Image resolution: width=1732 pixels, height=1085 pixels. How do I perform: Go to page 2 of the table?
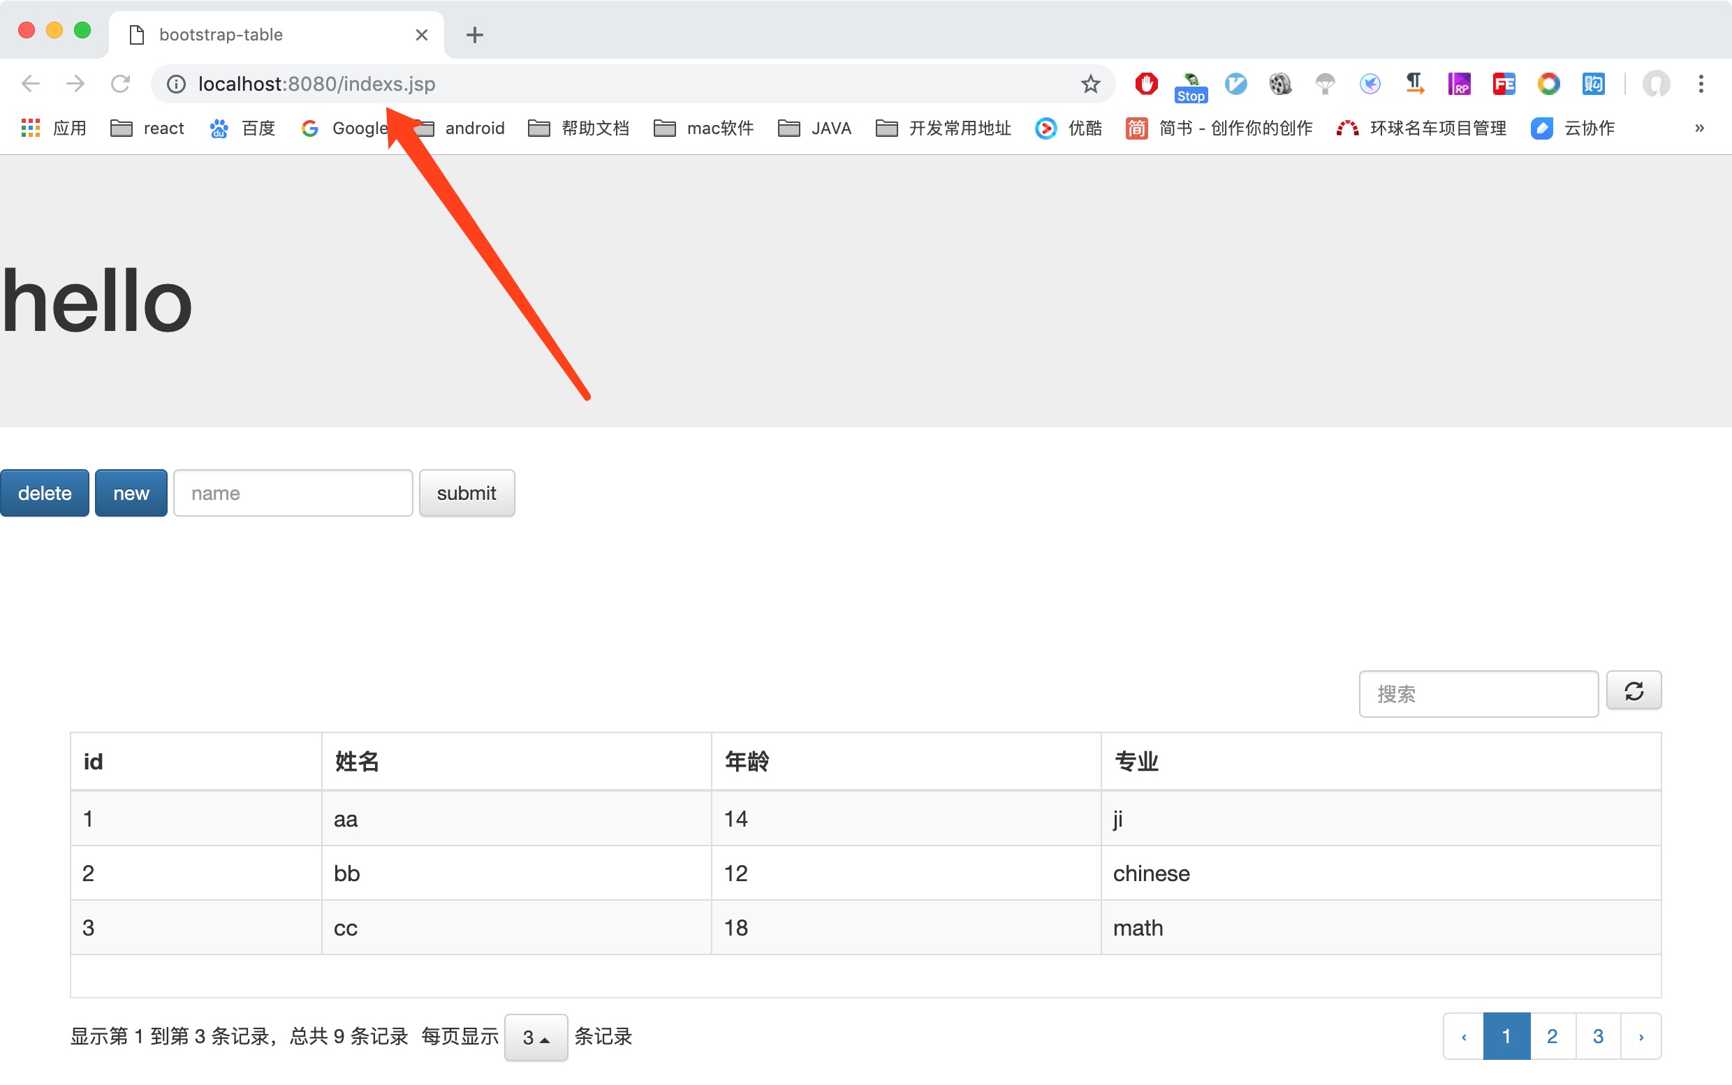pos(1552,1035)
